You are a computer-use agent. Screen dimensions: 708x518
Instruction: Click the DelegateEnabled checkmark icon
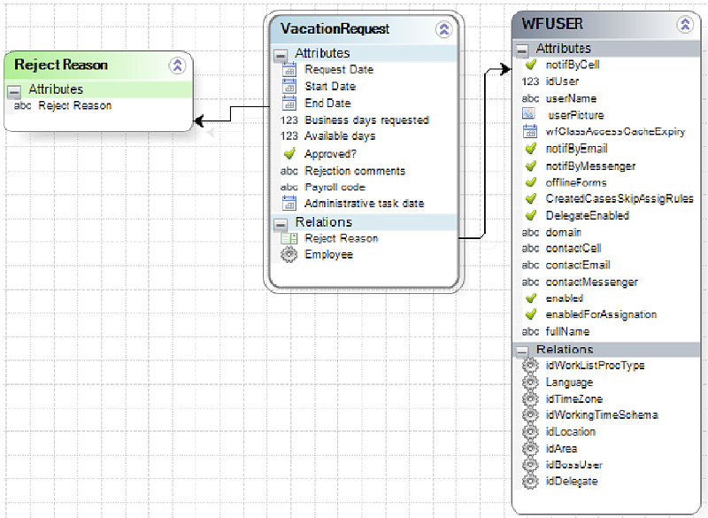point(531,215)
